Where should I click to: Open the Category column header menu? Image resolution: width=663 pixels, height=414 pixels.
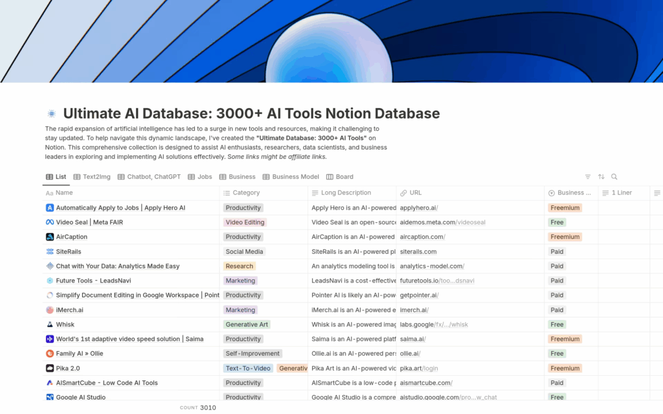pyautogui.click(x=246, y=193)
